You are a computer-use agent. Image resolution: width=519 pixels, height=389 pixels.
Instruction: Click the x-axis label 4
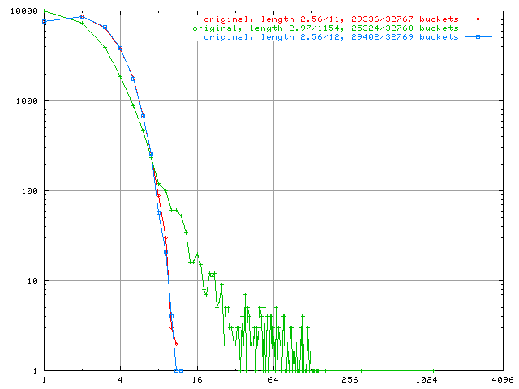coord(121,380)
